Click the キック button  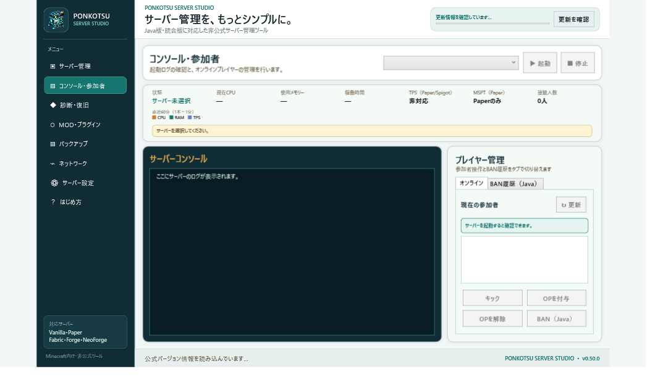click(x=492, y=298)
